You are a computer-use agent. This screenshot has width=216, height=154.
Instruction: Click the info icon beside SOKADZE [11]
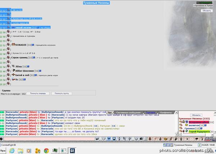pyautogui.click(x=33, y=45)
